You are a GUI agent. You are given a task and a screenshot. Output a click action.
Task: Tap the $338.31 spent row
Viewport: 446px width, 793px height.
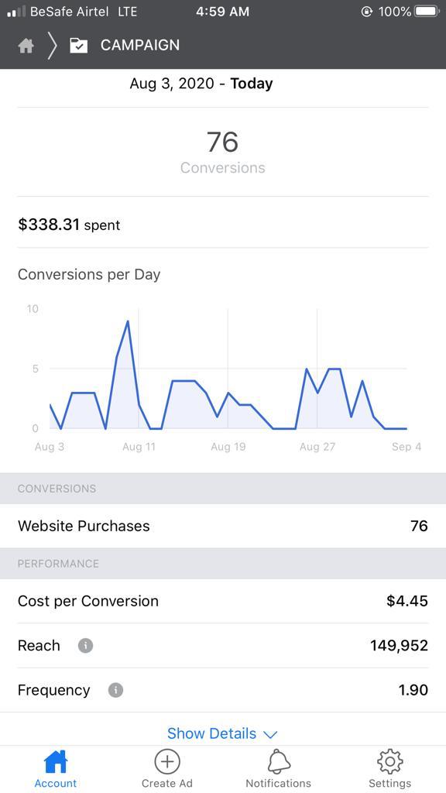point(223,225)
